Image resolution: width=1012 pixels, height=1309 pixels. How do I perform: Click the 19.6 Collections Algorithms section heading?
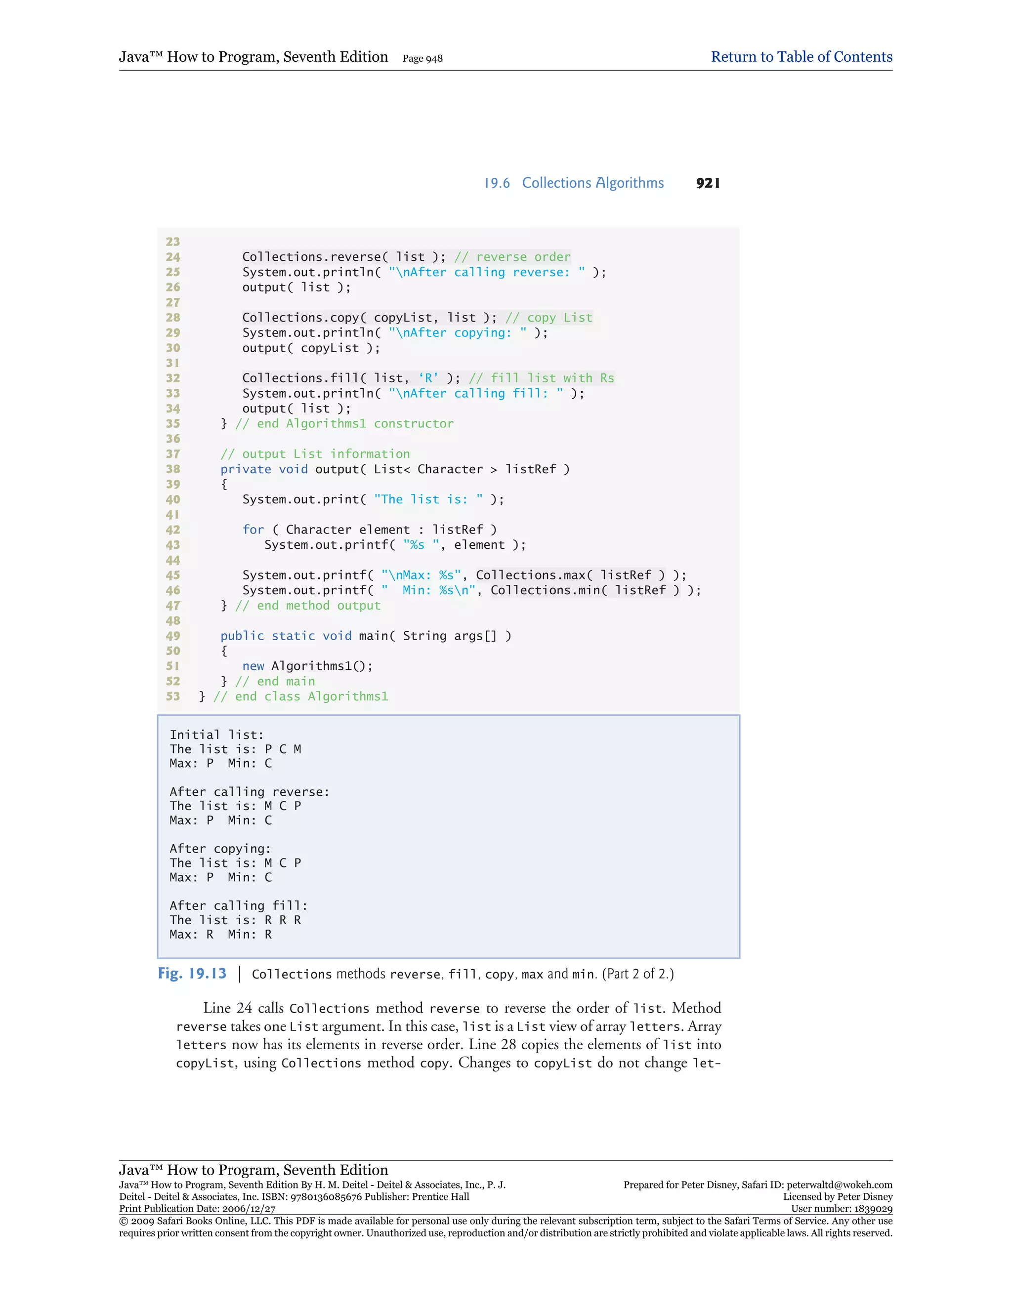(x=574, y=183)
